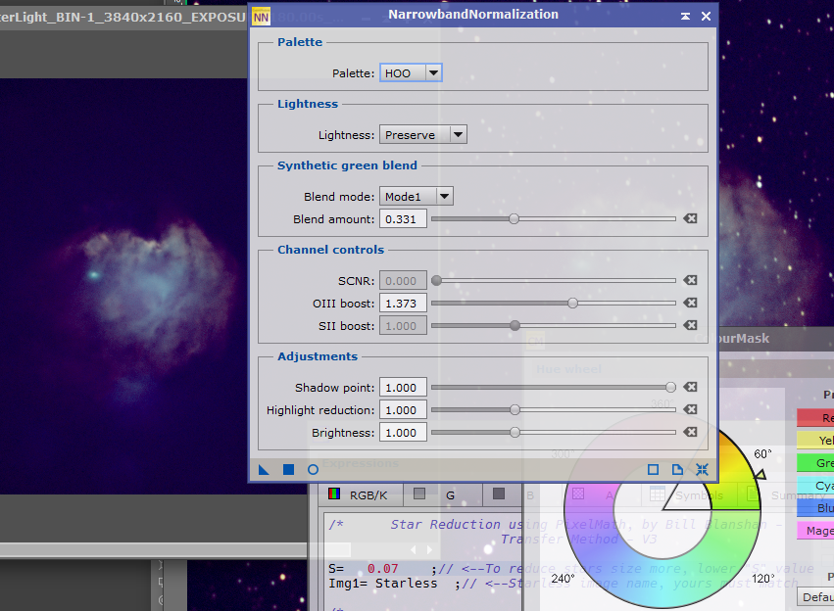Reset the SCNR value

pos(690,280)
